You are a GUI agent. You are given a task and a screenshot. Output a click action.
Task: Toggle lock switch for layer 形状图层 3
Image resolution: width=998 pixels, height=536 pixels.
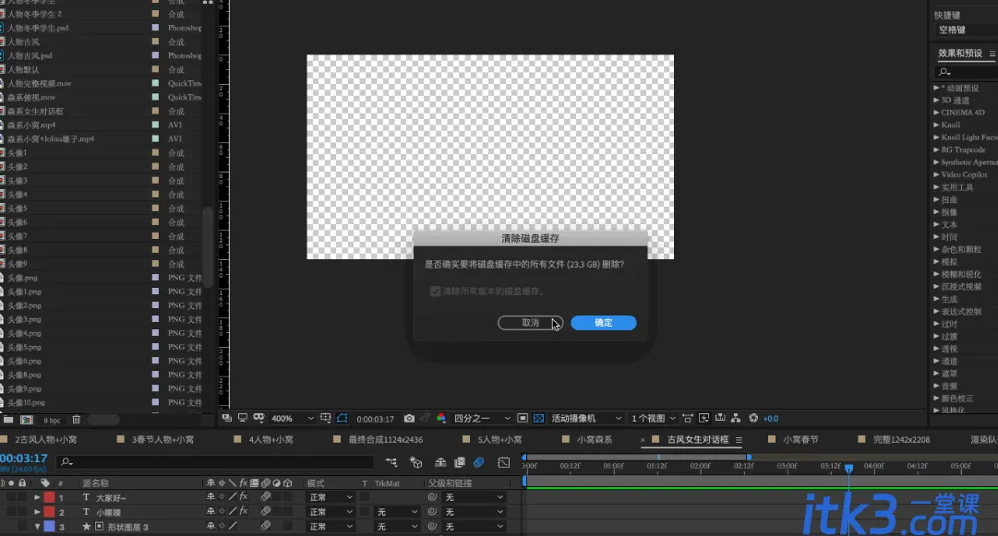tap(22, 527)
